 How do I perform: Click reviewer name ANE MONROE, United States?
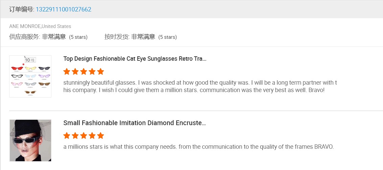click(x=40, y=26)
